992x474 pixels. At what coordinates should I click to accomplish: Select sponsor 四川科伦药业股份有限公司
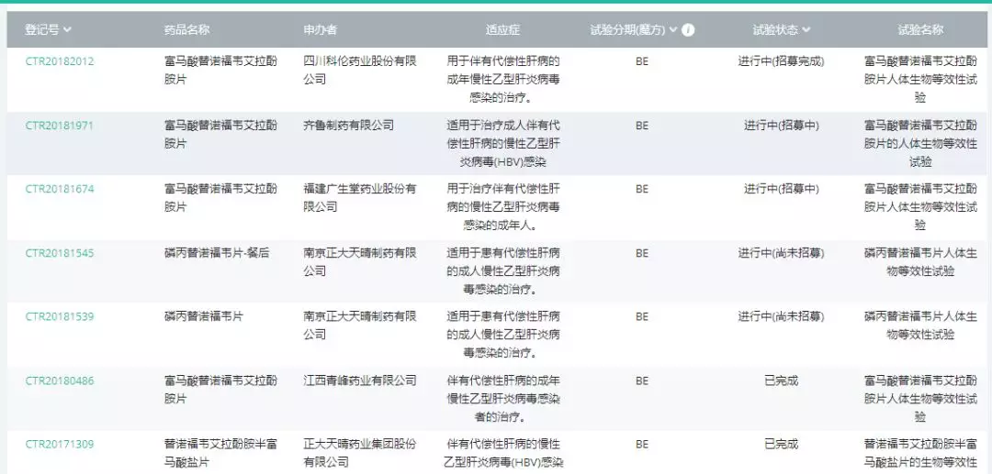(x=359, y=70)
